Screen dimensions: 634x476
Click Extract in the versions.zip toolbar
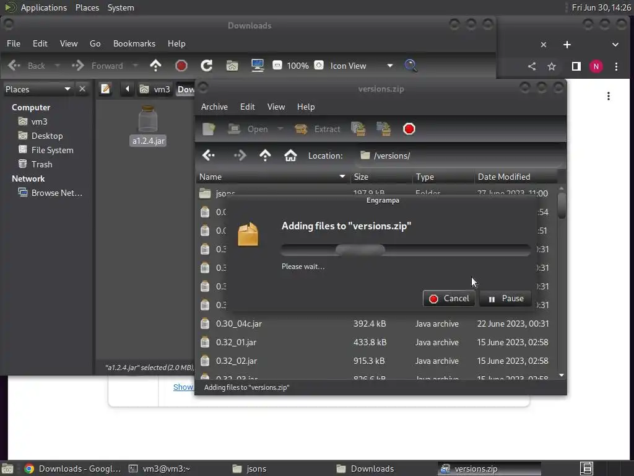point(318,129)
